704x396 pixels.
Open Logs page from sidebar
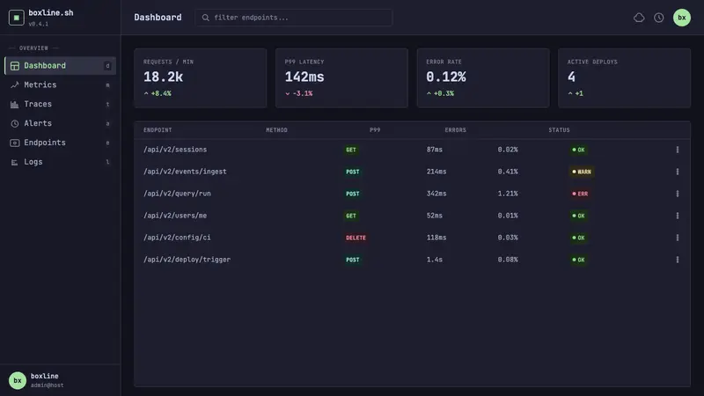tap(60, 162)
